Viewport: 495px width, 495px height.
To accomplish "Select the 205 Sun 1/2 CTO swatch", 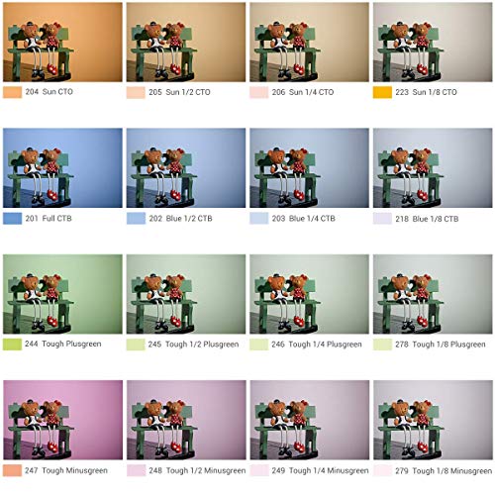I will coord(136,92).
